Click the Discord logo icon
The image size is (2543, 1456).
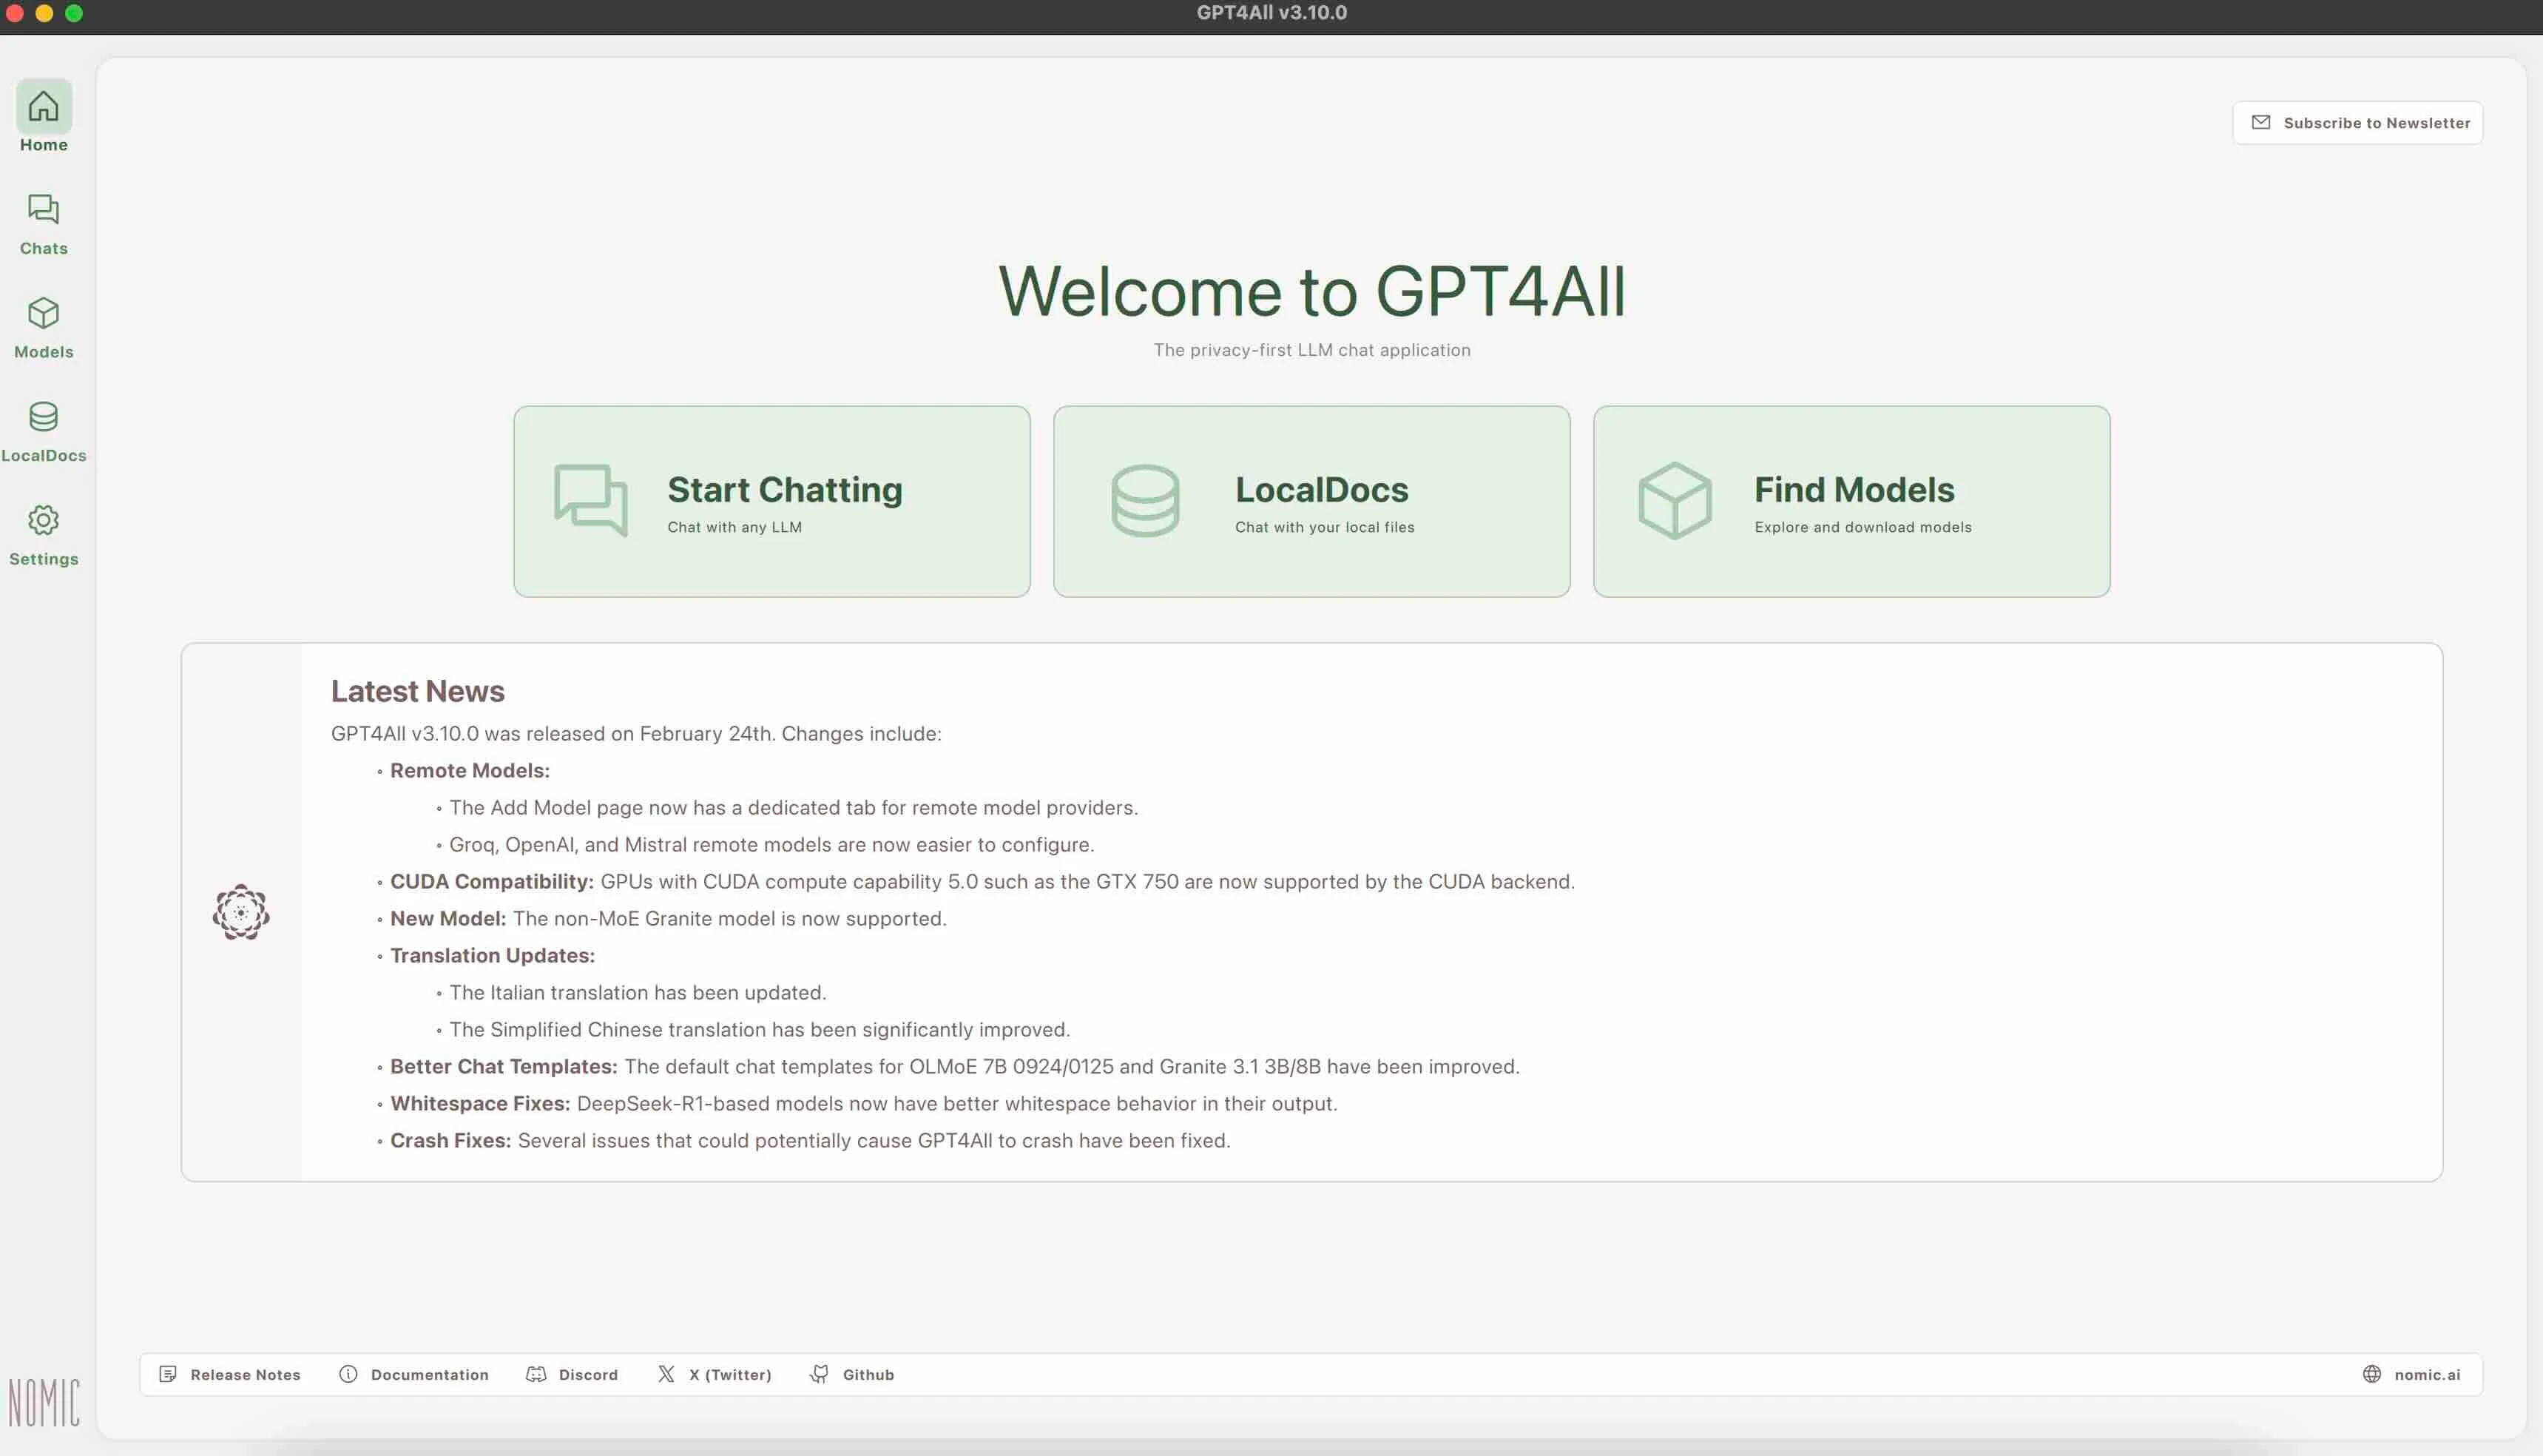[536, 1374]
